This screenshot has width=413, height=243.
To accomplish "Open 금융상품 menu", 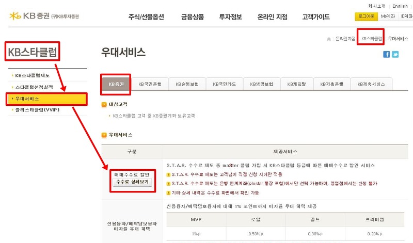I will tap(193, 17).
